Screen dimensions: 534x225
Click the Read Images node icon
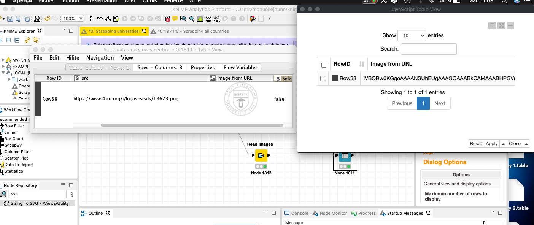(261, 155)
